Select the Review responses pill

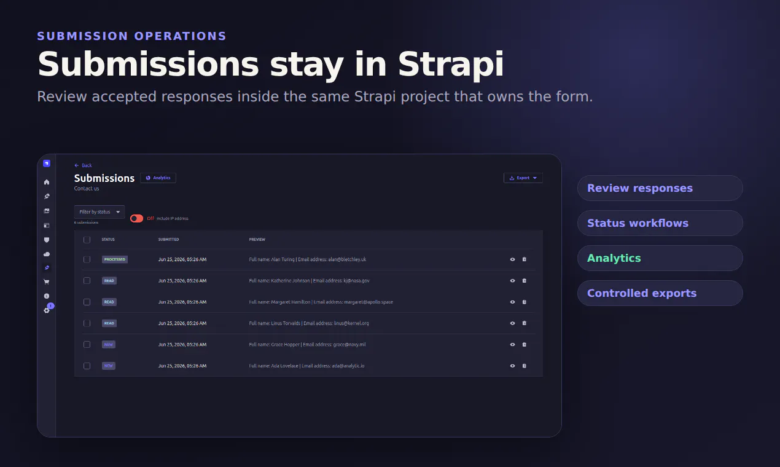click(660, 188)
